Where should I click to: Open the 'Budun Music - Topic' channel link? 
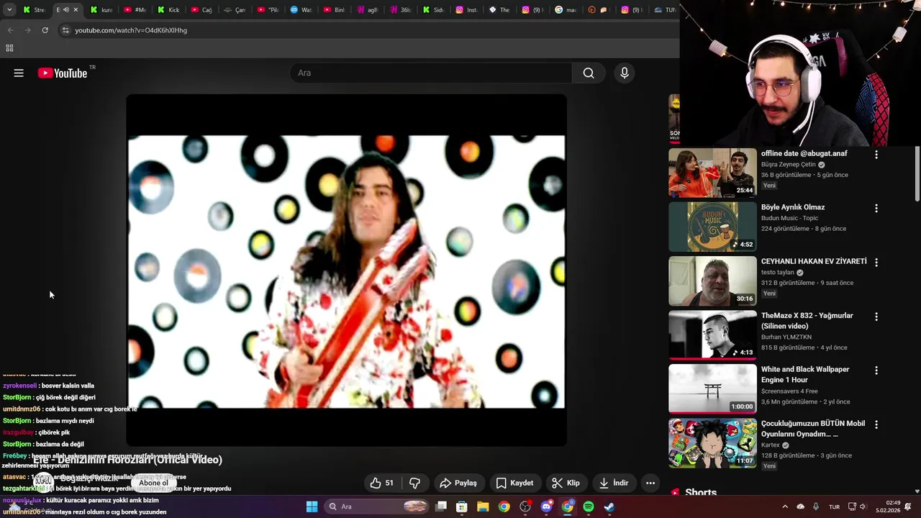(x=789, y=218)
